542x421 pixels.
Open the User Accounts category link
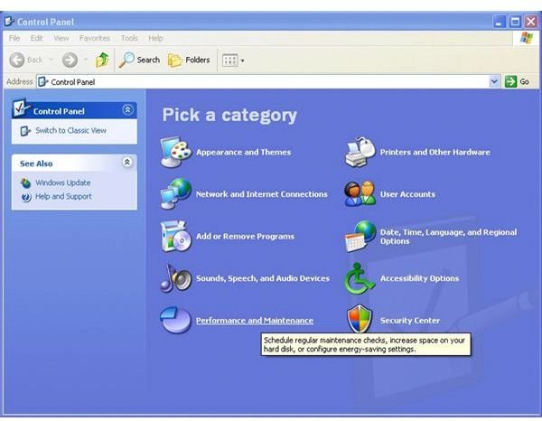[407, 194]
